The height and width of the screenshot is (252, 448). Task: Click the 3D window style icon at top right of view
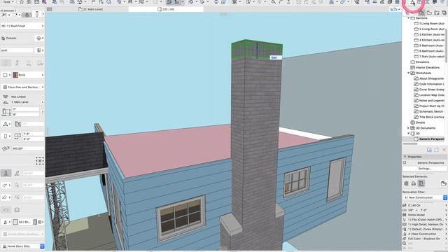coord(395,9)
